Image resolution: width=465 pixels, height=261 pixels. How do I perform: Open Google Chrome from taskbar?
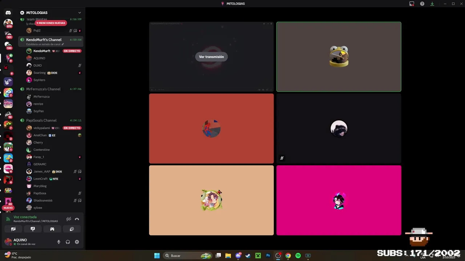[x=288, y=256]
